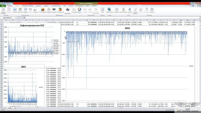Click the Name Box showing Диаграмма 2
Image resolution: width=201 pixels, height=113 pixels.
coord(8,18)
